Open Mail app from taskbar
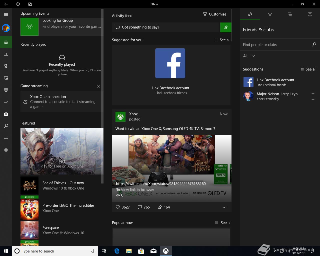Image resolution: width=320 pixels, height=256 pixels. (x=153, y=251)
